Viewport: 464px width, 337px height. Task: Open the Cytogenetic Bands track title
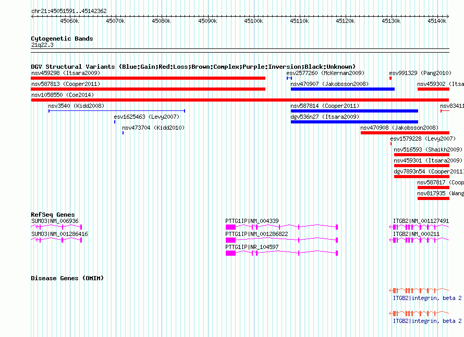point(62,39)
